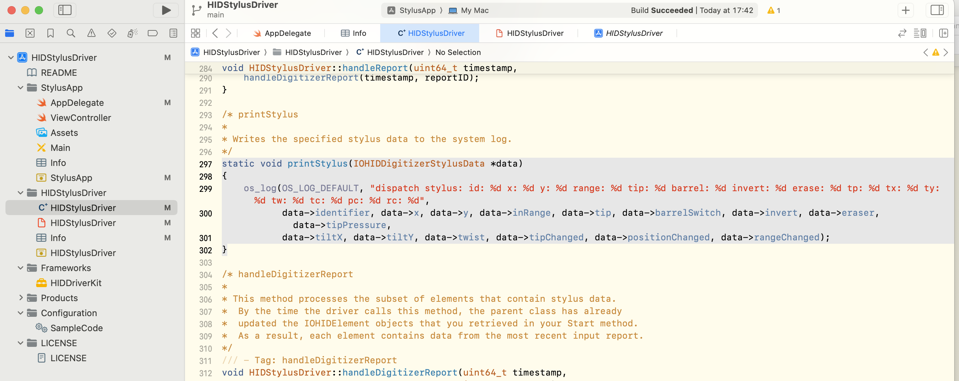Image resolution: width=959 pixels, height=381 pixels.
Task: Run the project with the play button
Action: click(166, 11)
